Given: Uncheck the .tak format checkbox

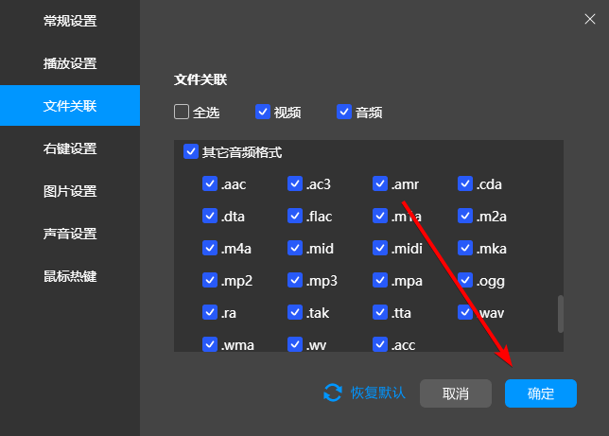Looking at the screenshot, I should tap(295, 312).
